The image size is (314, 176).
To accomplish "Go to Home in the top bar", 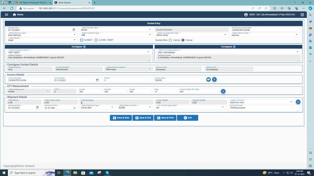I will [18, 14].
